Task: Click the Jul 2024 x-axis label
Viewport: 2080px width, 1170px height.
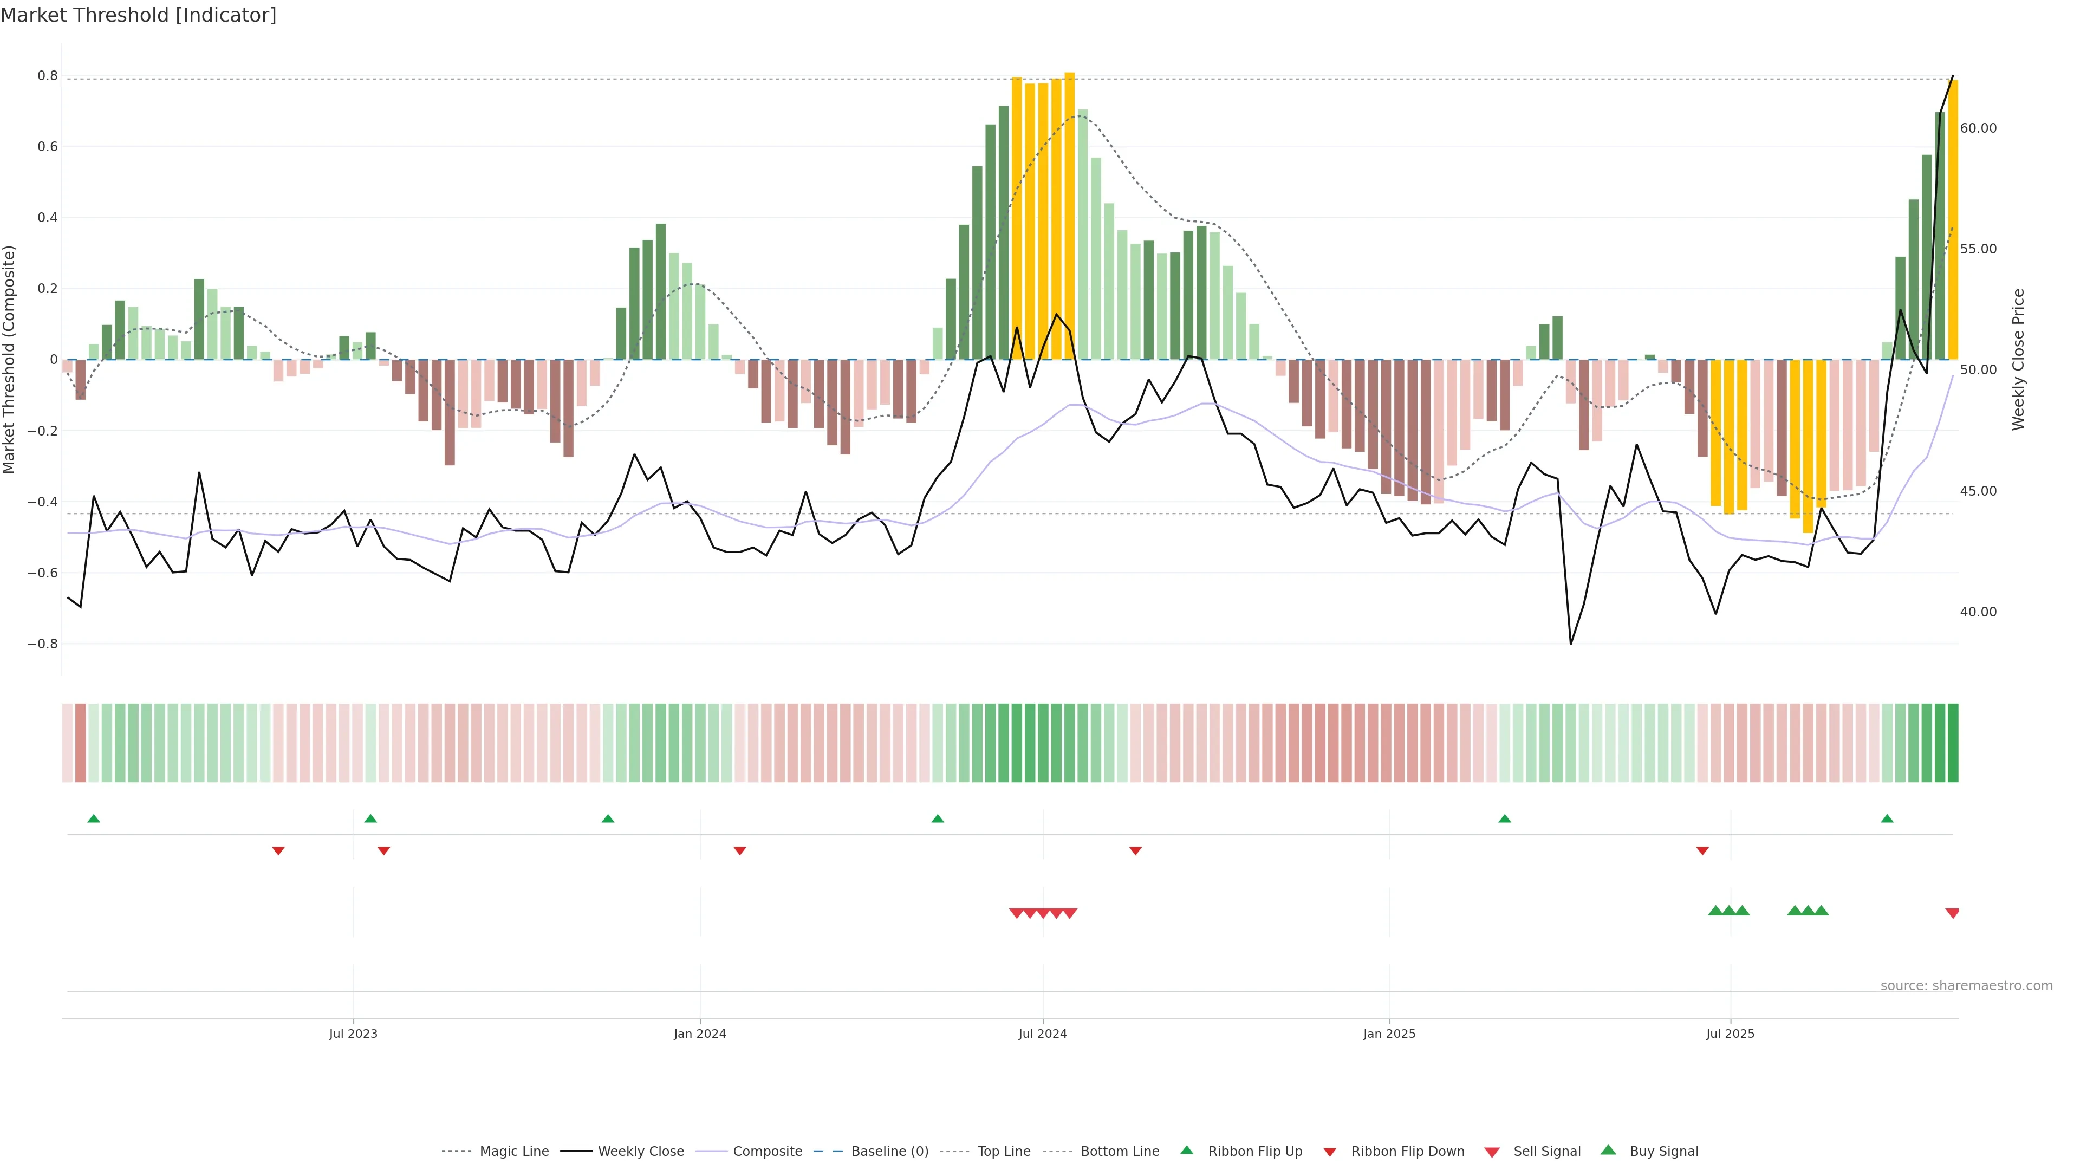Action: [1042, 1033]
